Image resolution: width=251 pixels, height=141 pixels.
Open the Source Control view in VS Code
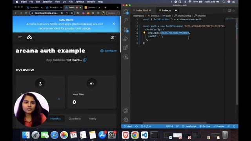(x=126, y=30)
